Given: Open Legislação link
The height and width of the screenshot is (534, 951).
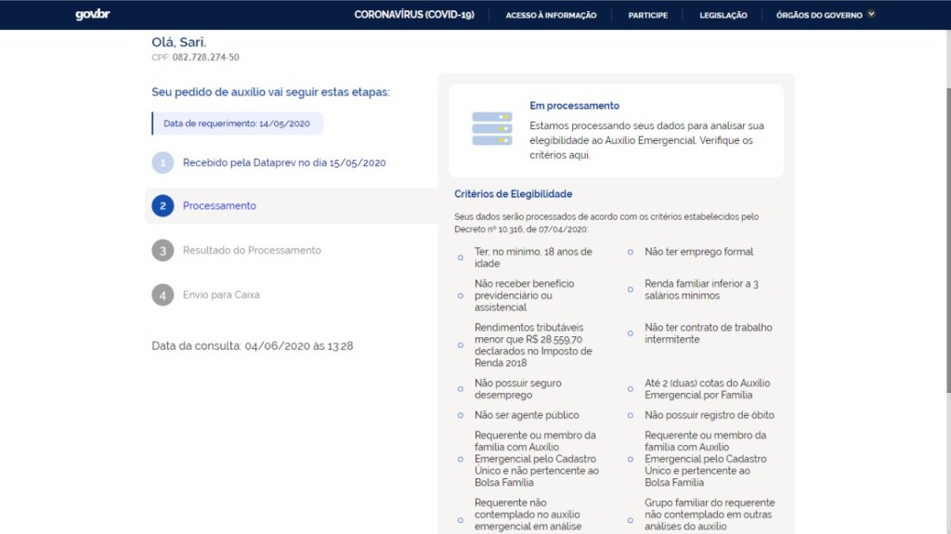Looking at the screenshot, I should 723,15.
